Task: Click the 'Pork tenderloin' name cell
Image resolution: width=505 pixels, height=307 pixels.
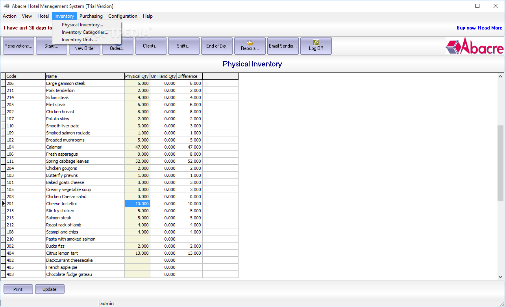Action: (x=85, y=90)
